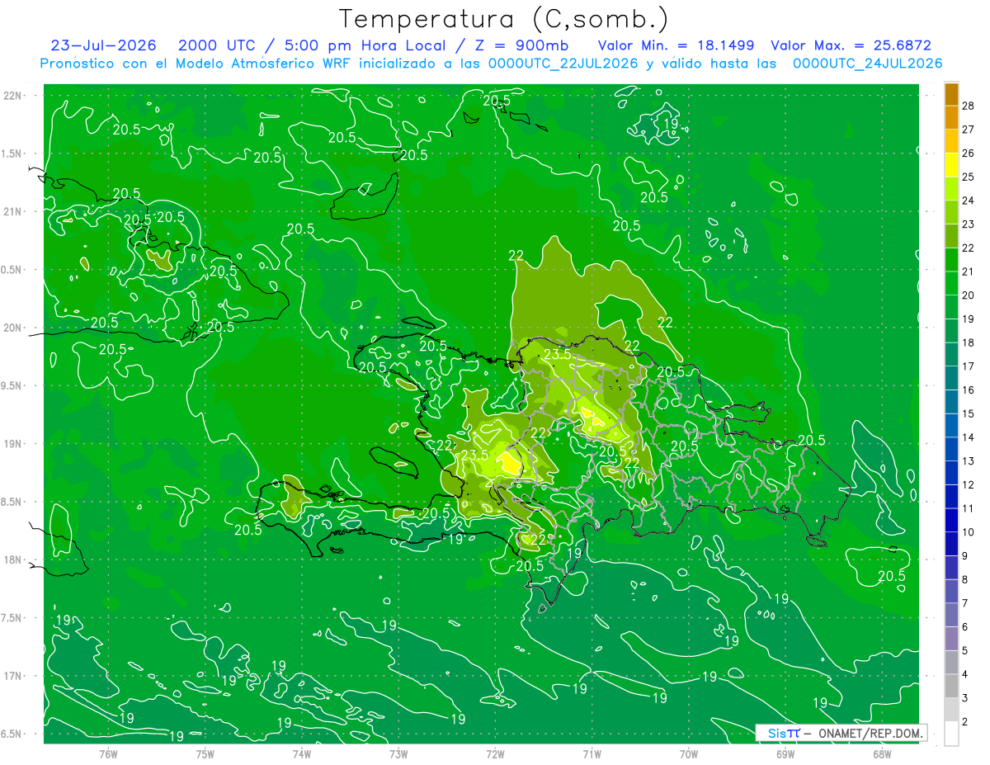This screenshot has height=765, width=990.
Task: Click the "22N" latitude axis label
Action: (13, 96)
